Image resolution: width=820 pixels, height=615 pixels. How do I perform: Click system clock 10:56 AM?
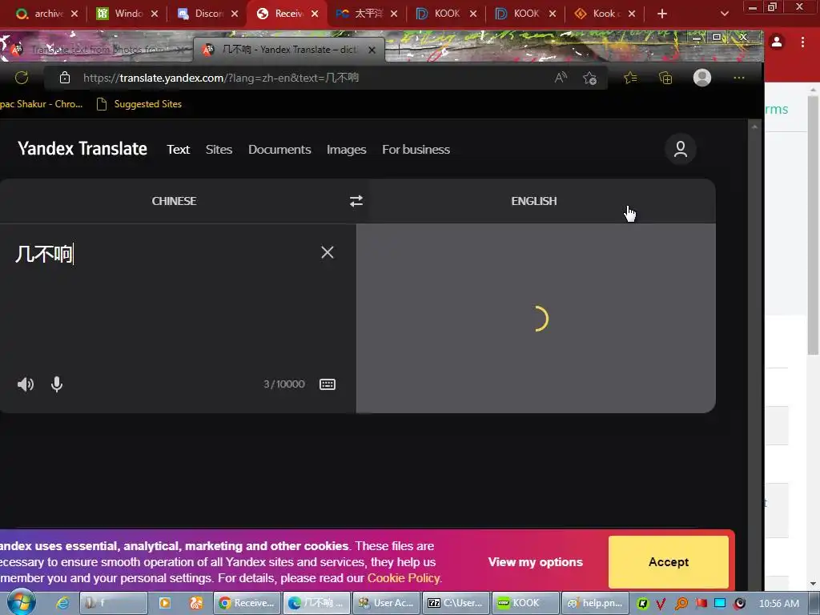point(778,604)
